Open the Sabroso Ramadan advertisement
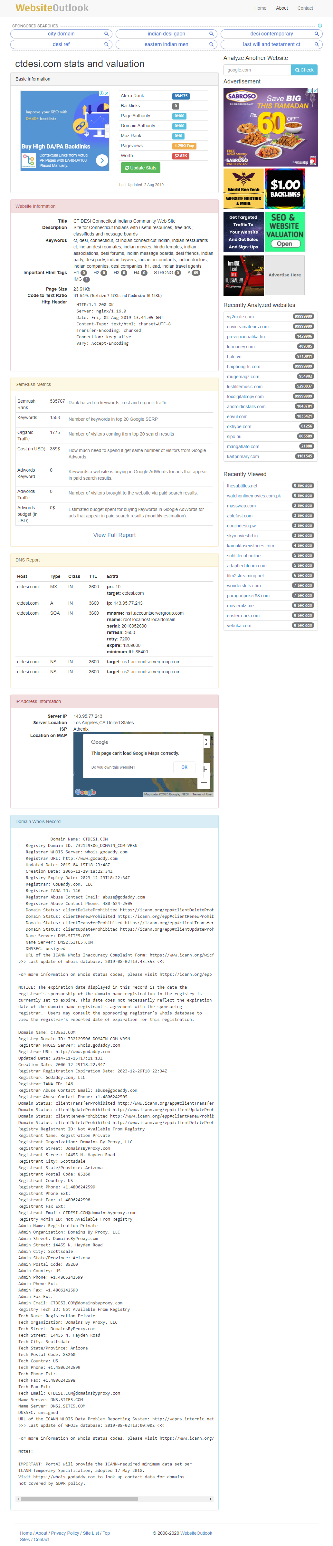Image resolution: width=333 pixels, height=1546 pixels. (271, 127)
